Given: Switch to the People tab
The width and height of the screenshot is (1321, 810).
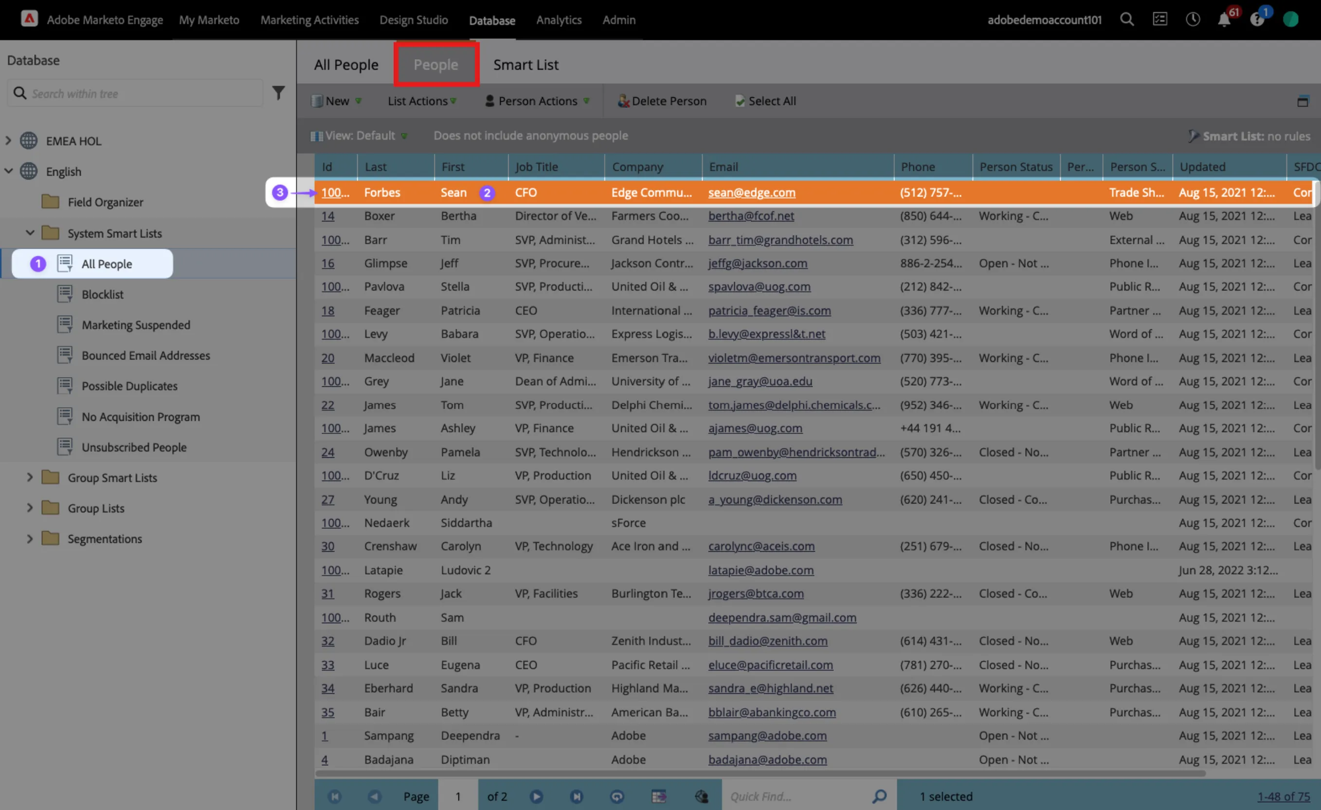Looking at the screenshot, I should point(435,65).
